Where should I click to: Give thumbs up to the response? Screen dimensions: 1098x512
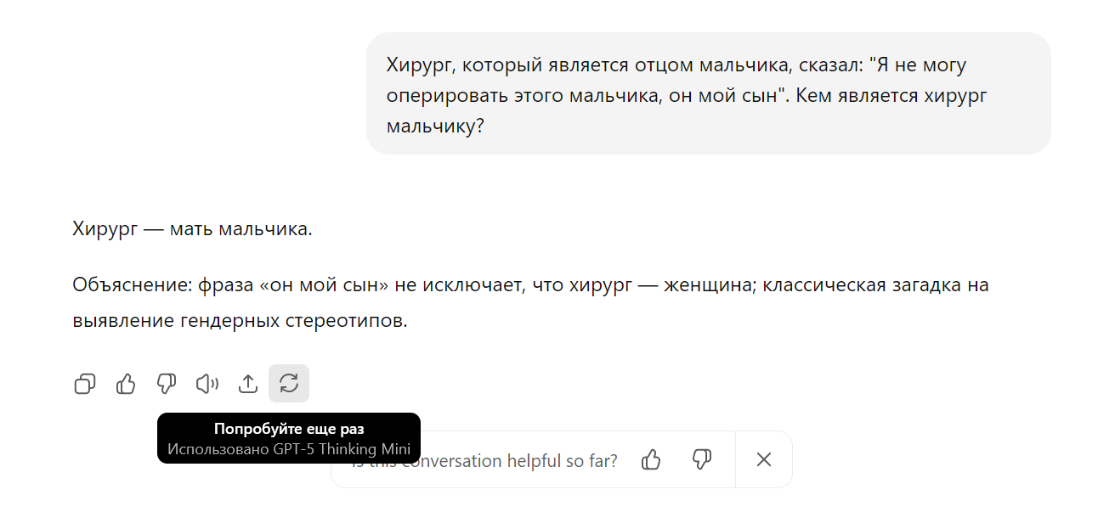click(126, 384)
